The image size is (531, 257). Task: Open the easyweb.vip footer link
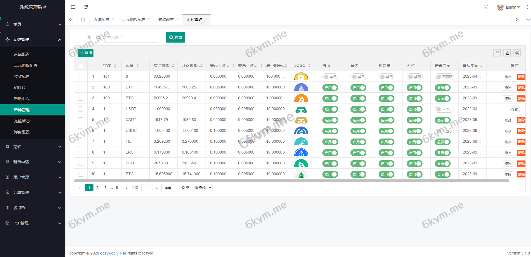click(111, 253)
